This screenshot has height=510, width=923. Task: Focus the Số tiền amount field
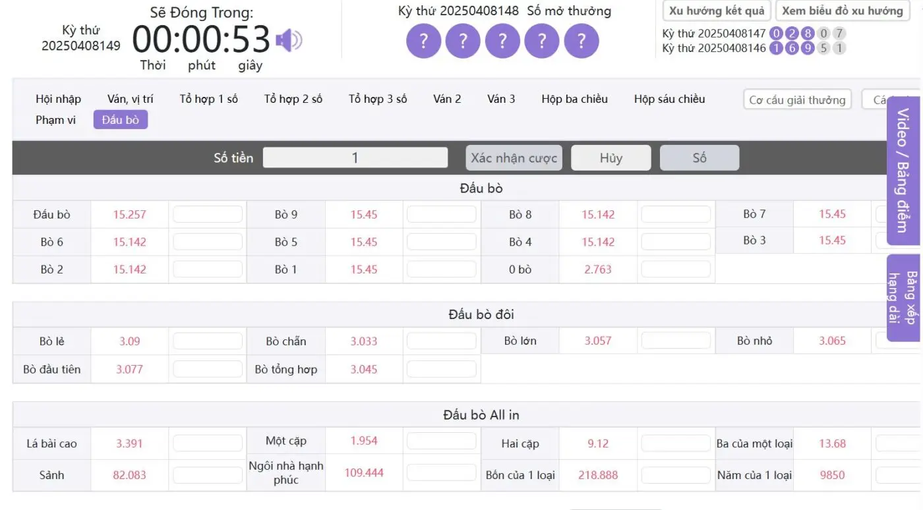(355, 158)
